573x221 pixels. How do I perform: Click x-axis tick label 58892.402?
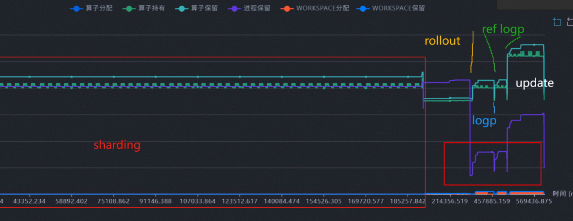[x=71, y=201]
